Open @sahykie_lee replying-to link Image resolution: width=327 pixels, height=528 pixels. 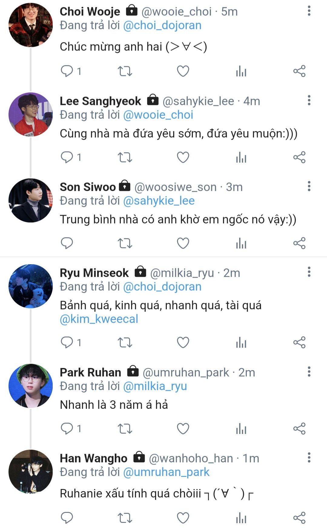click(x=159, y=201)
